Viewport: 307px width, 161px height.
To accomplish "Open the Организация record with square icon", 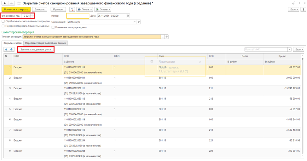I will tap(139, 22).
